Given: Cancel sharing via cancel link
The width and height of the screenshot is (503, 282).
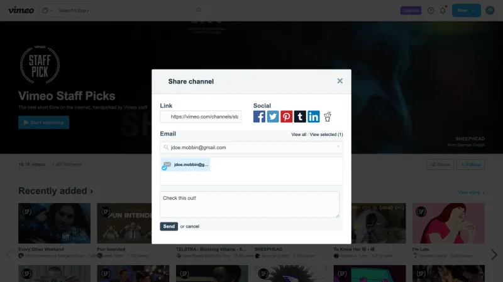Looking at the screenshot, I should tap(192, 226).
